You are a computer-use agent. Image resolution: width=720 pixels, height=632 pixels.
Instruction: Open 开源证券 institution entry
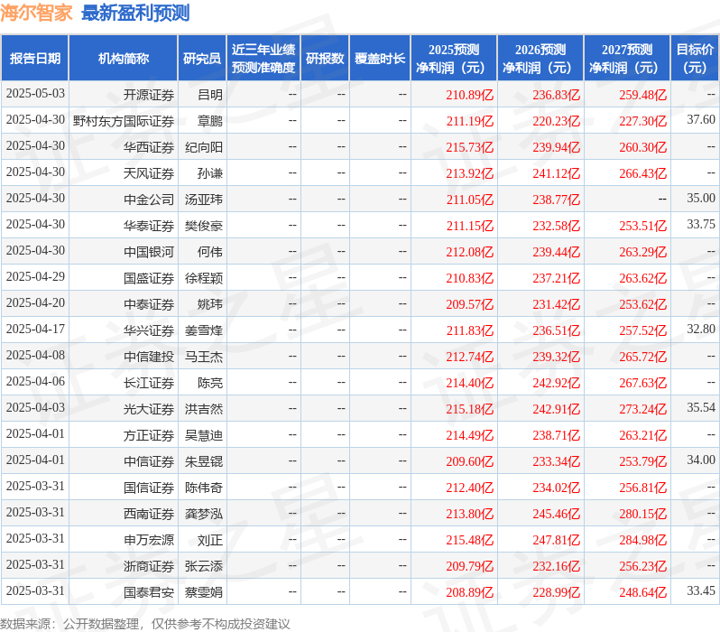coord(149,94)
